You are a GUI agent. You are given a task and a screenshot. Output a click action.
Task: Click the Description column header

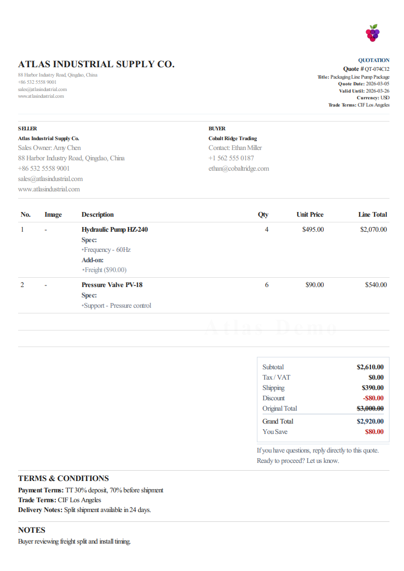pyautogui.click(x=97, y=215)
